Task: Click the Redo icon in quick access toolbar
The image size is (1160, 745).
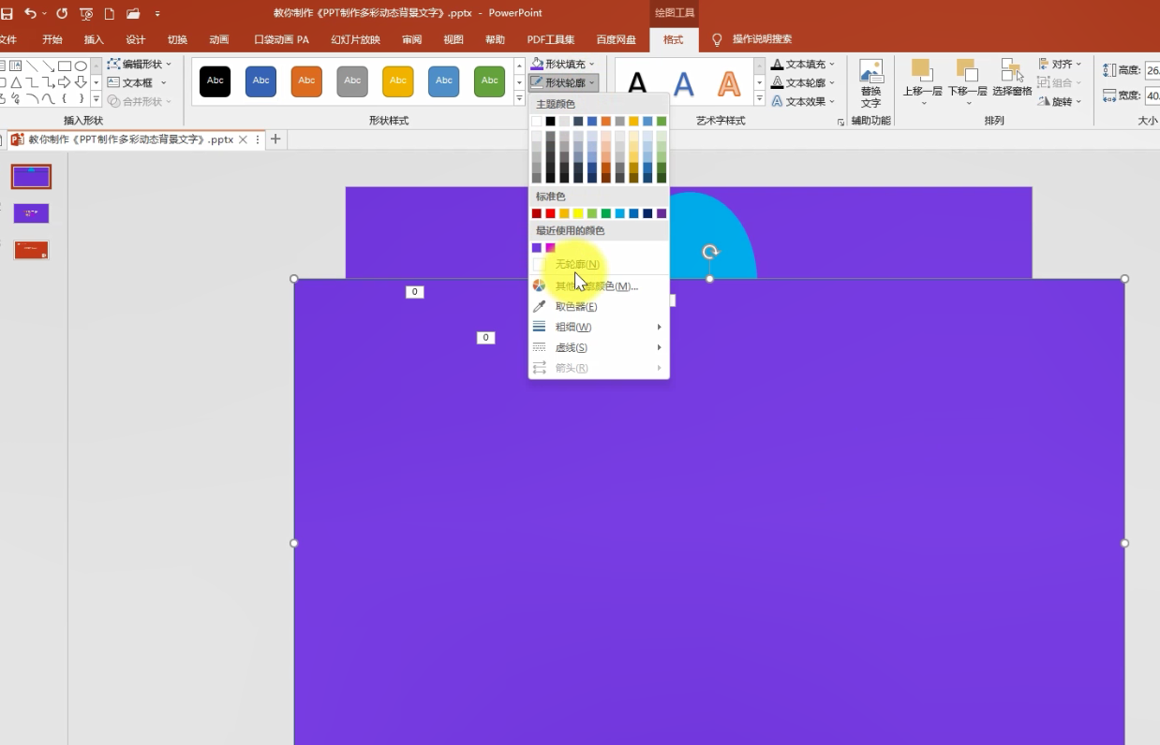Action: pyautogui.click(x=62, y=13)
